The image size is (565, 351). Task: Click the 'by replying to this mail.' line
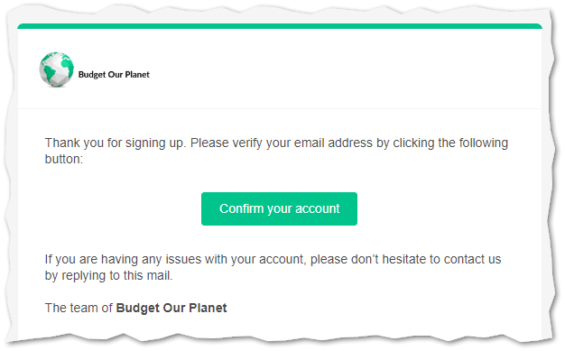click(109, 275)
